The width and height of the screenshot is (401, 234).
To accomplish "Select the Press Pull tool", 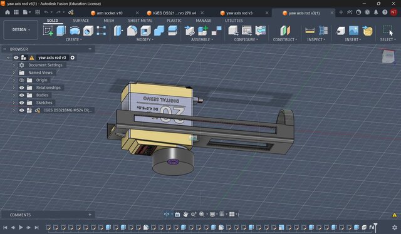I will [x=118, y=31].
